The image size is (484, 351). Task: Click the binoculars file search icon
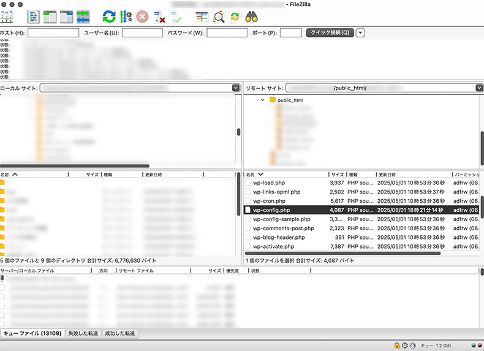pos(252,17)
